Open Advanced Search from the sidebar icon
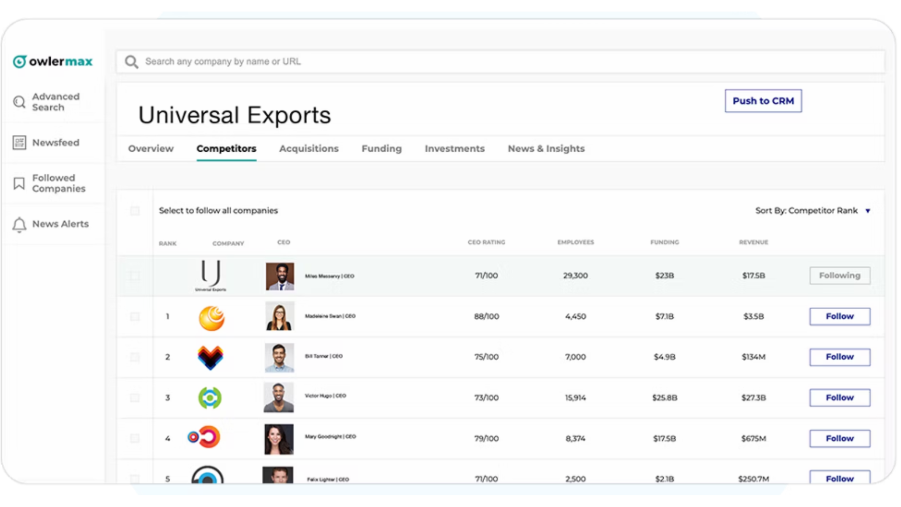This screenshot has height=507, width=901. point(19,102)
